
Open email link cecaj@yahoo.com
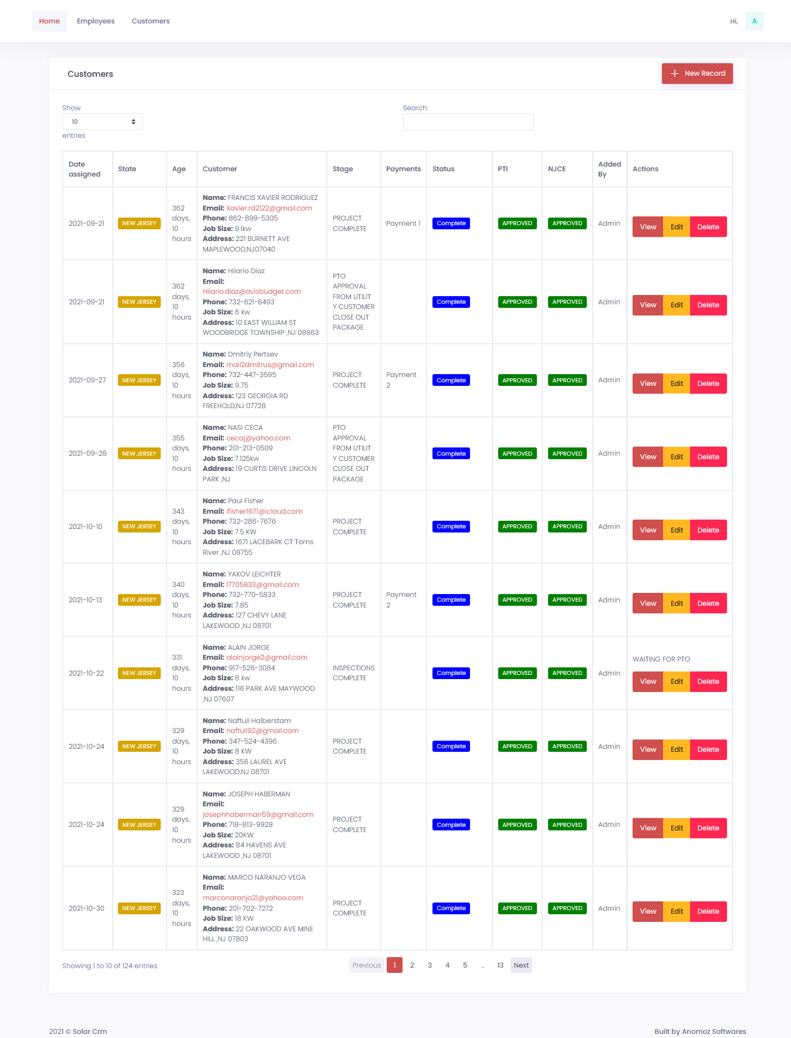point(258,438)
